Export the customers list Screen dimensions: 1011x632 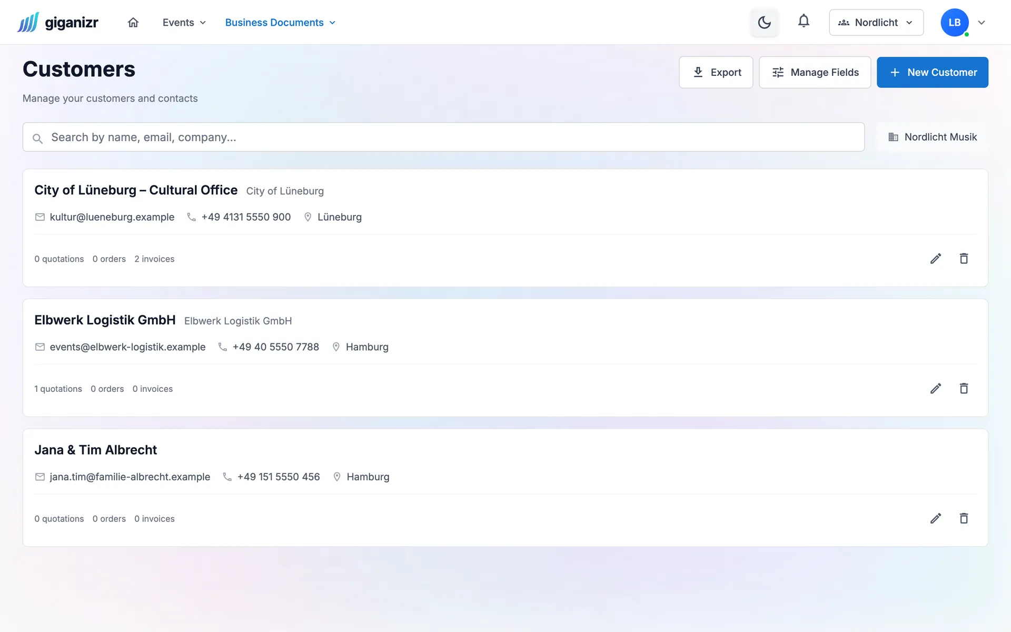(x=716, y=72)
